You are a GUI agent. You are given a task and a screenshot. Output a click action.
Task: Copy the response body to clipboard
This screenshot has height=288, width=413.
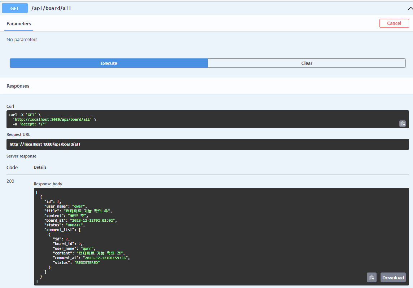pyautogui.click(x=372, y=278)
